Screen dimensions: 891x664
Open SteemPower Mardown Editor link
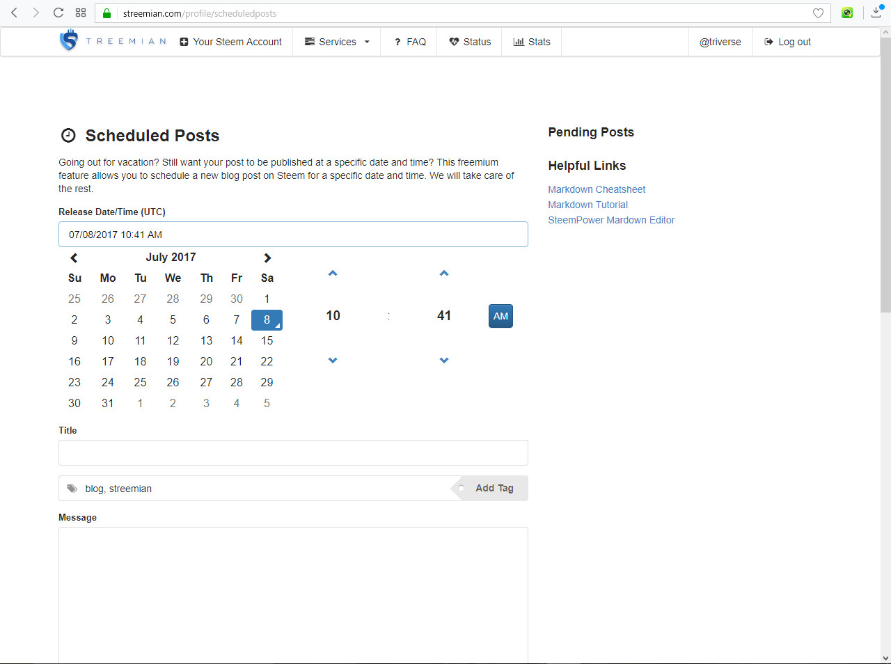click(611, 220)
